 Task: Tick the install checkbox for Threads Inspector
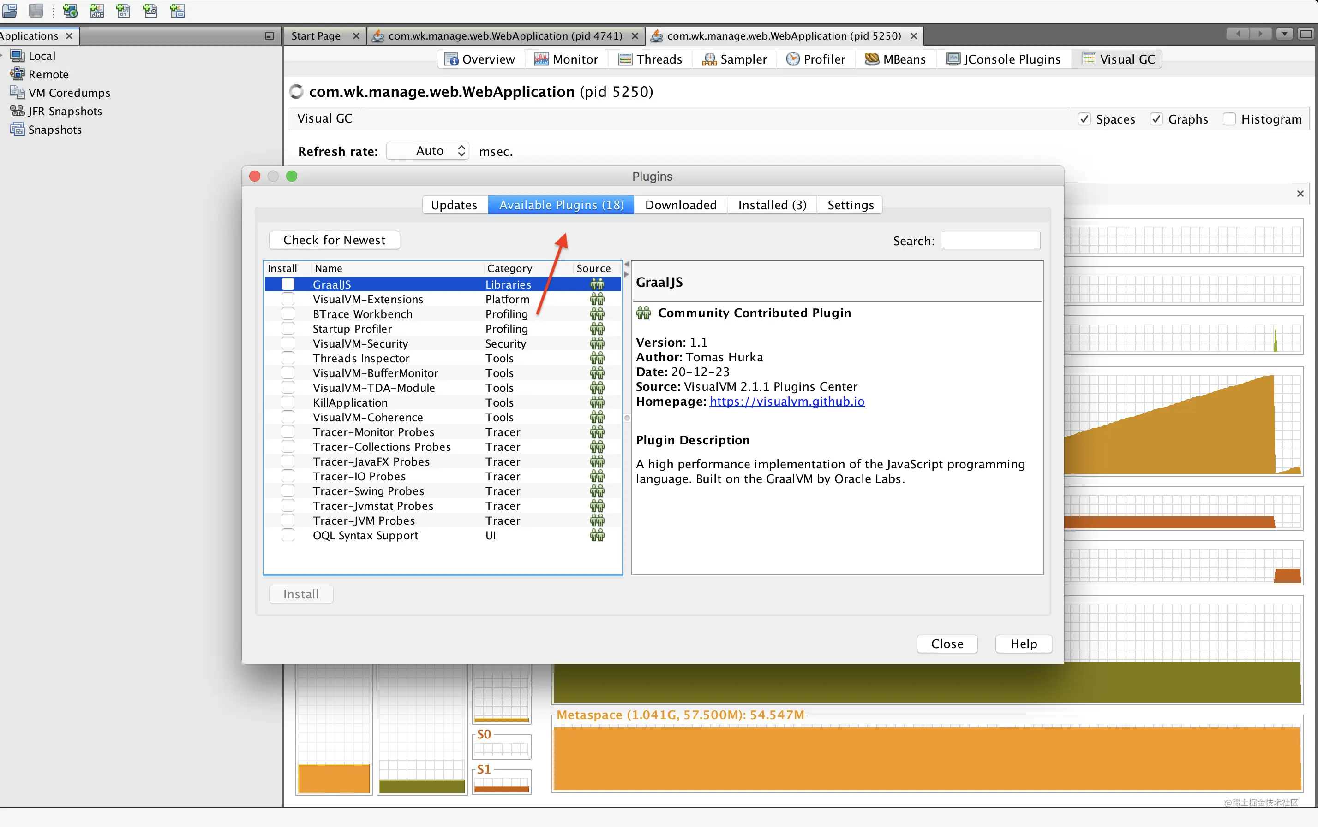click(x=288, y=358)
